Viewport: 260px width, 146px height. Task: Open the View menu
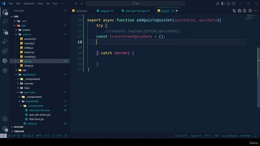pos(40,4)
